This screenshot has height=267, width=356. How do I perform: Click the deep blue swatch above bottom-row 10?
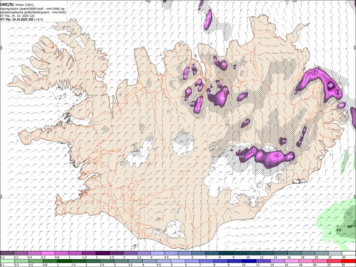[x=248, y=261]
